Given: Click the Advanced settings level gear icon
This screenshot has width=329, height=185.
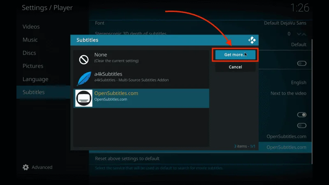Looking at the screenshot, I should [x=25, y=167].
